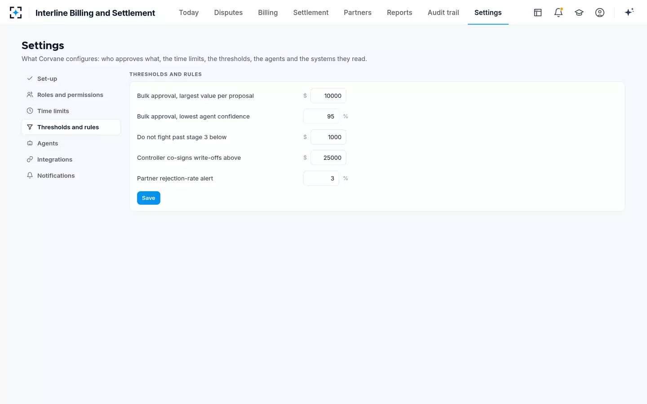Viewport: 647px width, 404px height.
Task: Edit lowest agent confidence percentage field
Action: pos(321,116)
